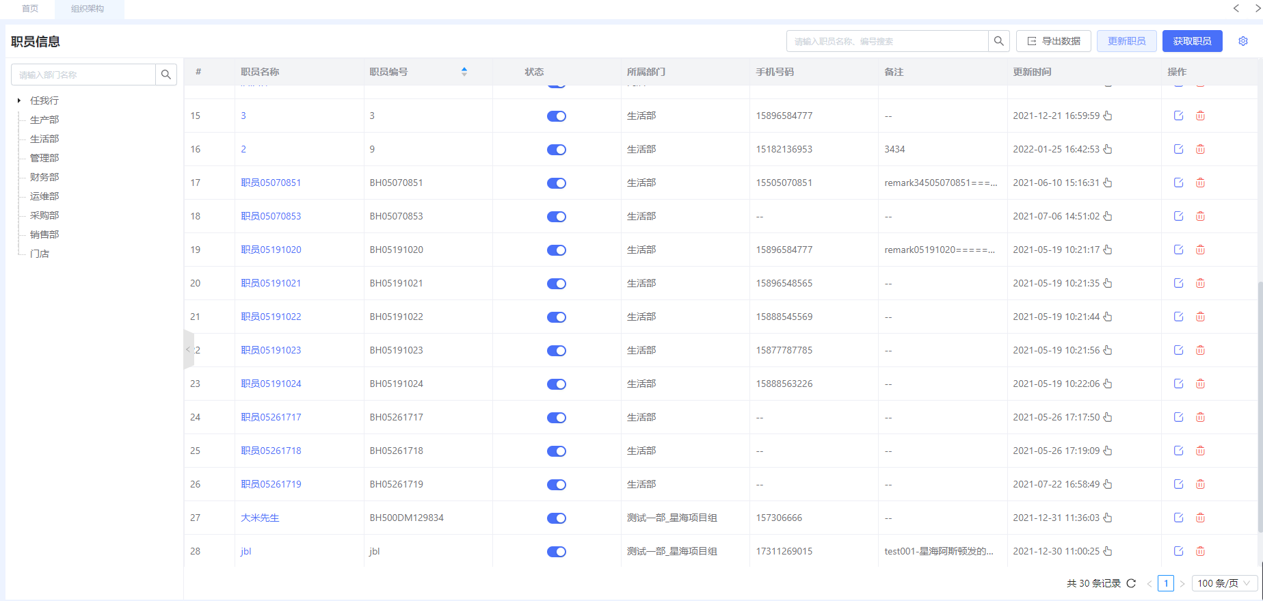This screenshot has height=601, width=1263.
Task: Edit 职员05191024 row
Action: (1178, 384)
